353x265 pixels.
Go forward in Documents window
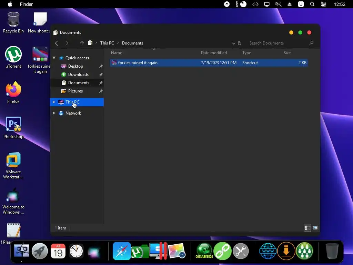click(x=67, y=43)
